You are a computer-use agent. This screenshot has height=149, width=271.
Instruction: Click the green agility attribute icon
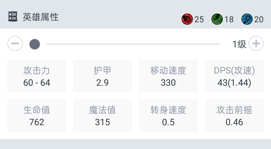point(217,19)
